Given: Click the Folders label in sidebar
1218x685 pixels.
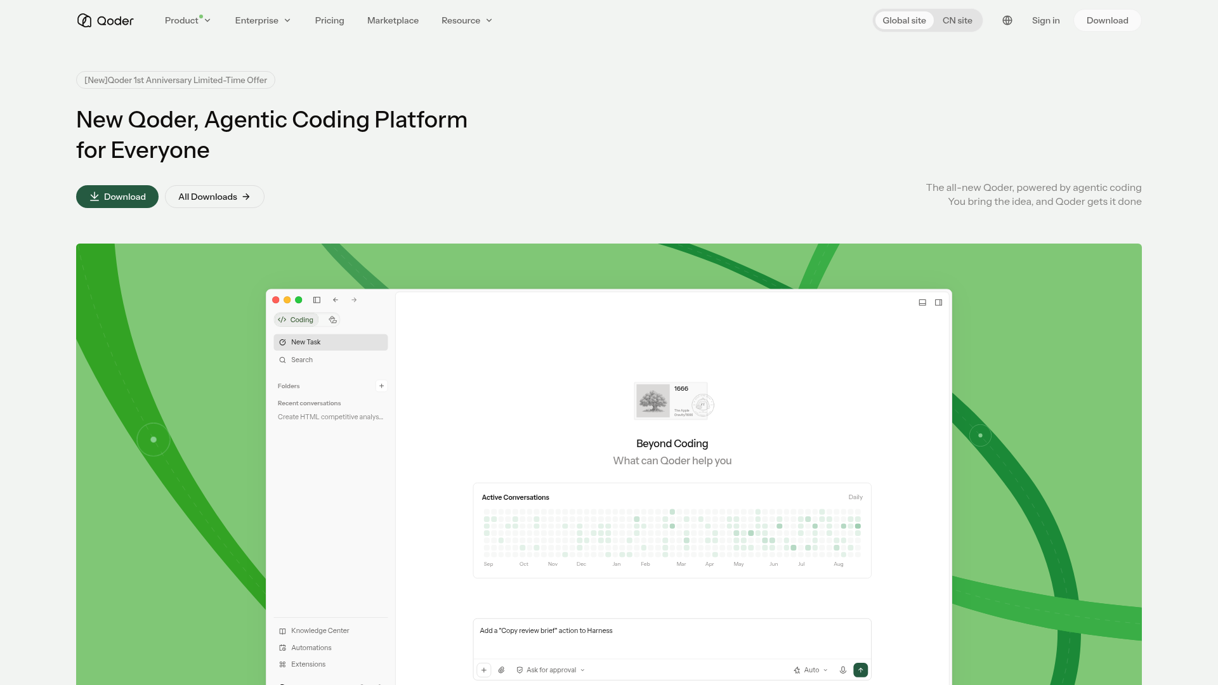Looking at the screenshot, I should (289, 386).
